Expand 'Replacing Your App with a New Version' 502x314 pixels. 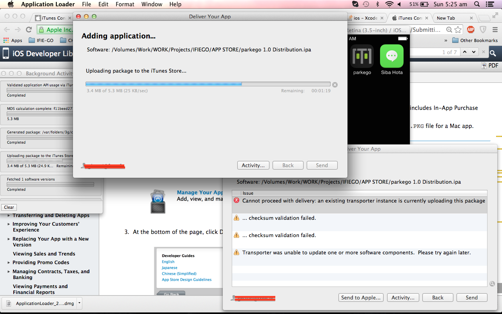(x=9, y=239)
